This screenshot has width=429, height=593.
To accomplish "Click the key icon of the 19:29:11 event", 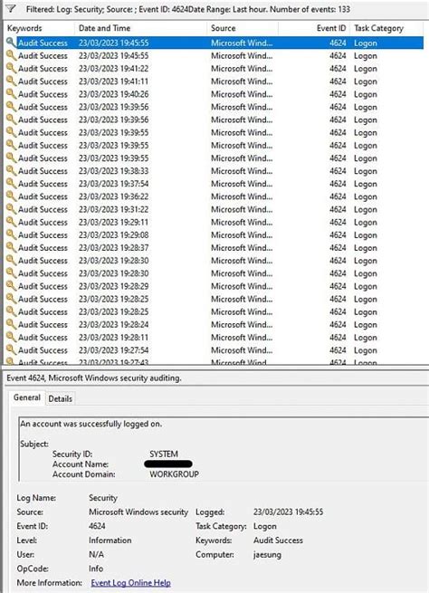I will pos(12,223).
